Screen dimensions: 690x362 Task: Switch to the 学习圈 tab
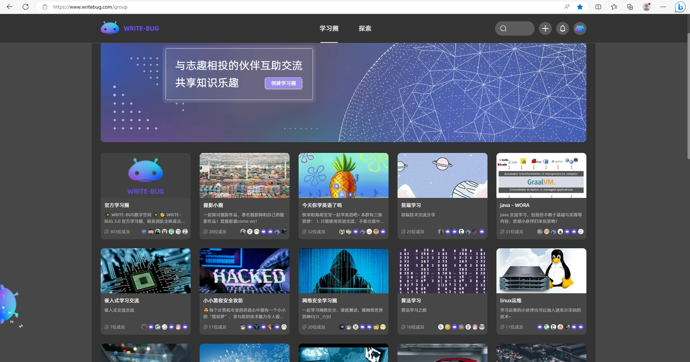[329, 28]
